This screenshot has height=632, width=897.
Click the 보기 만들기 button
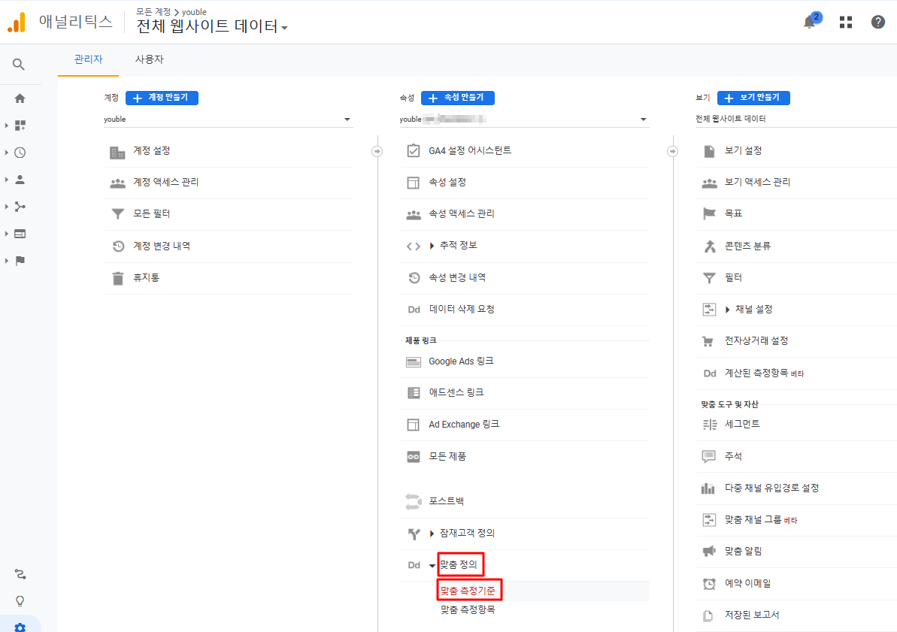click(x=753, y=98)
